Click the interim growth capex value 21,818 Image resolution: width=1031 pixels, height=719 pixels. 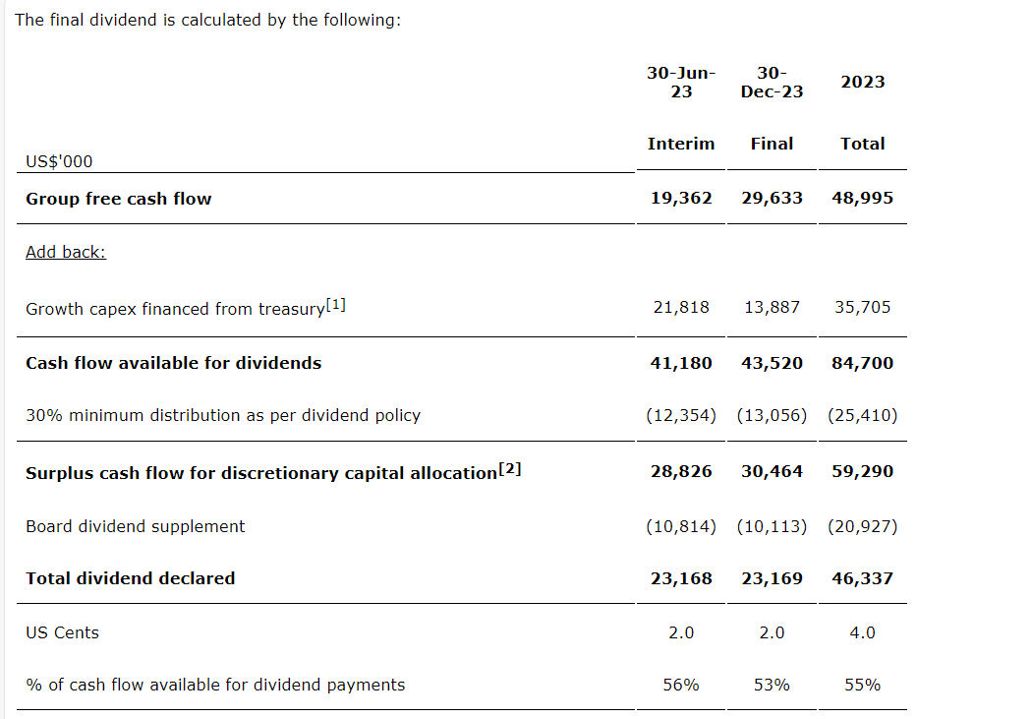[x=681, y=307]
